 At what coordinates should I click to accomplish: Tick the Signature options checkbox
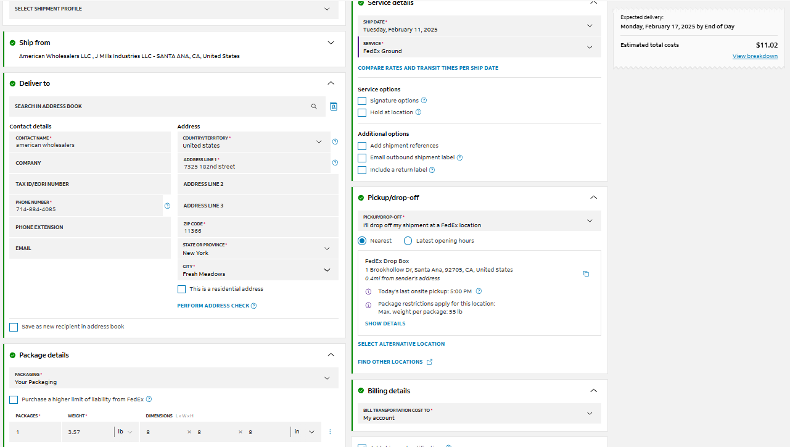coord(362,101)
